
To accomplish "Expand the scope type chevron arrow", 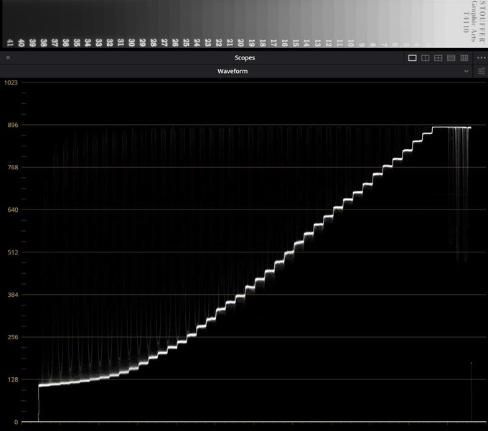I will coord(466,71).
